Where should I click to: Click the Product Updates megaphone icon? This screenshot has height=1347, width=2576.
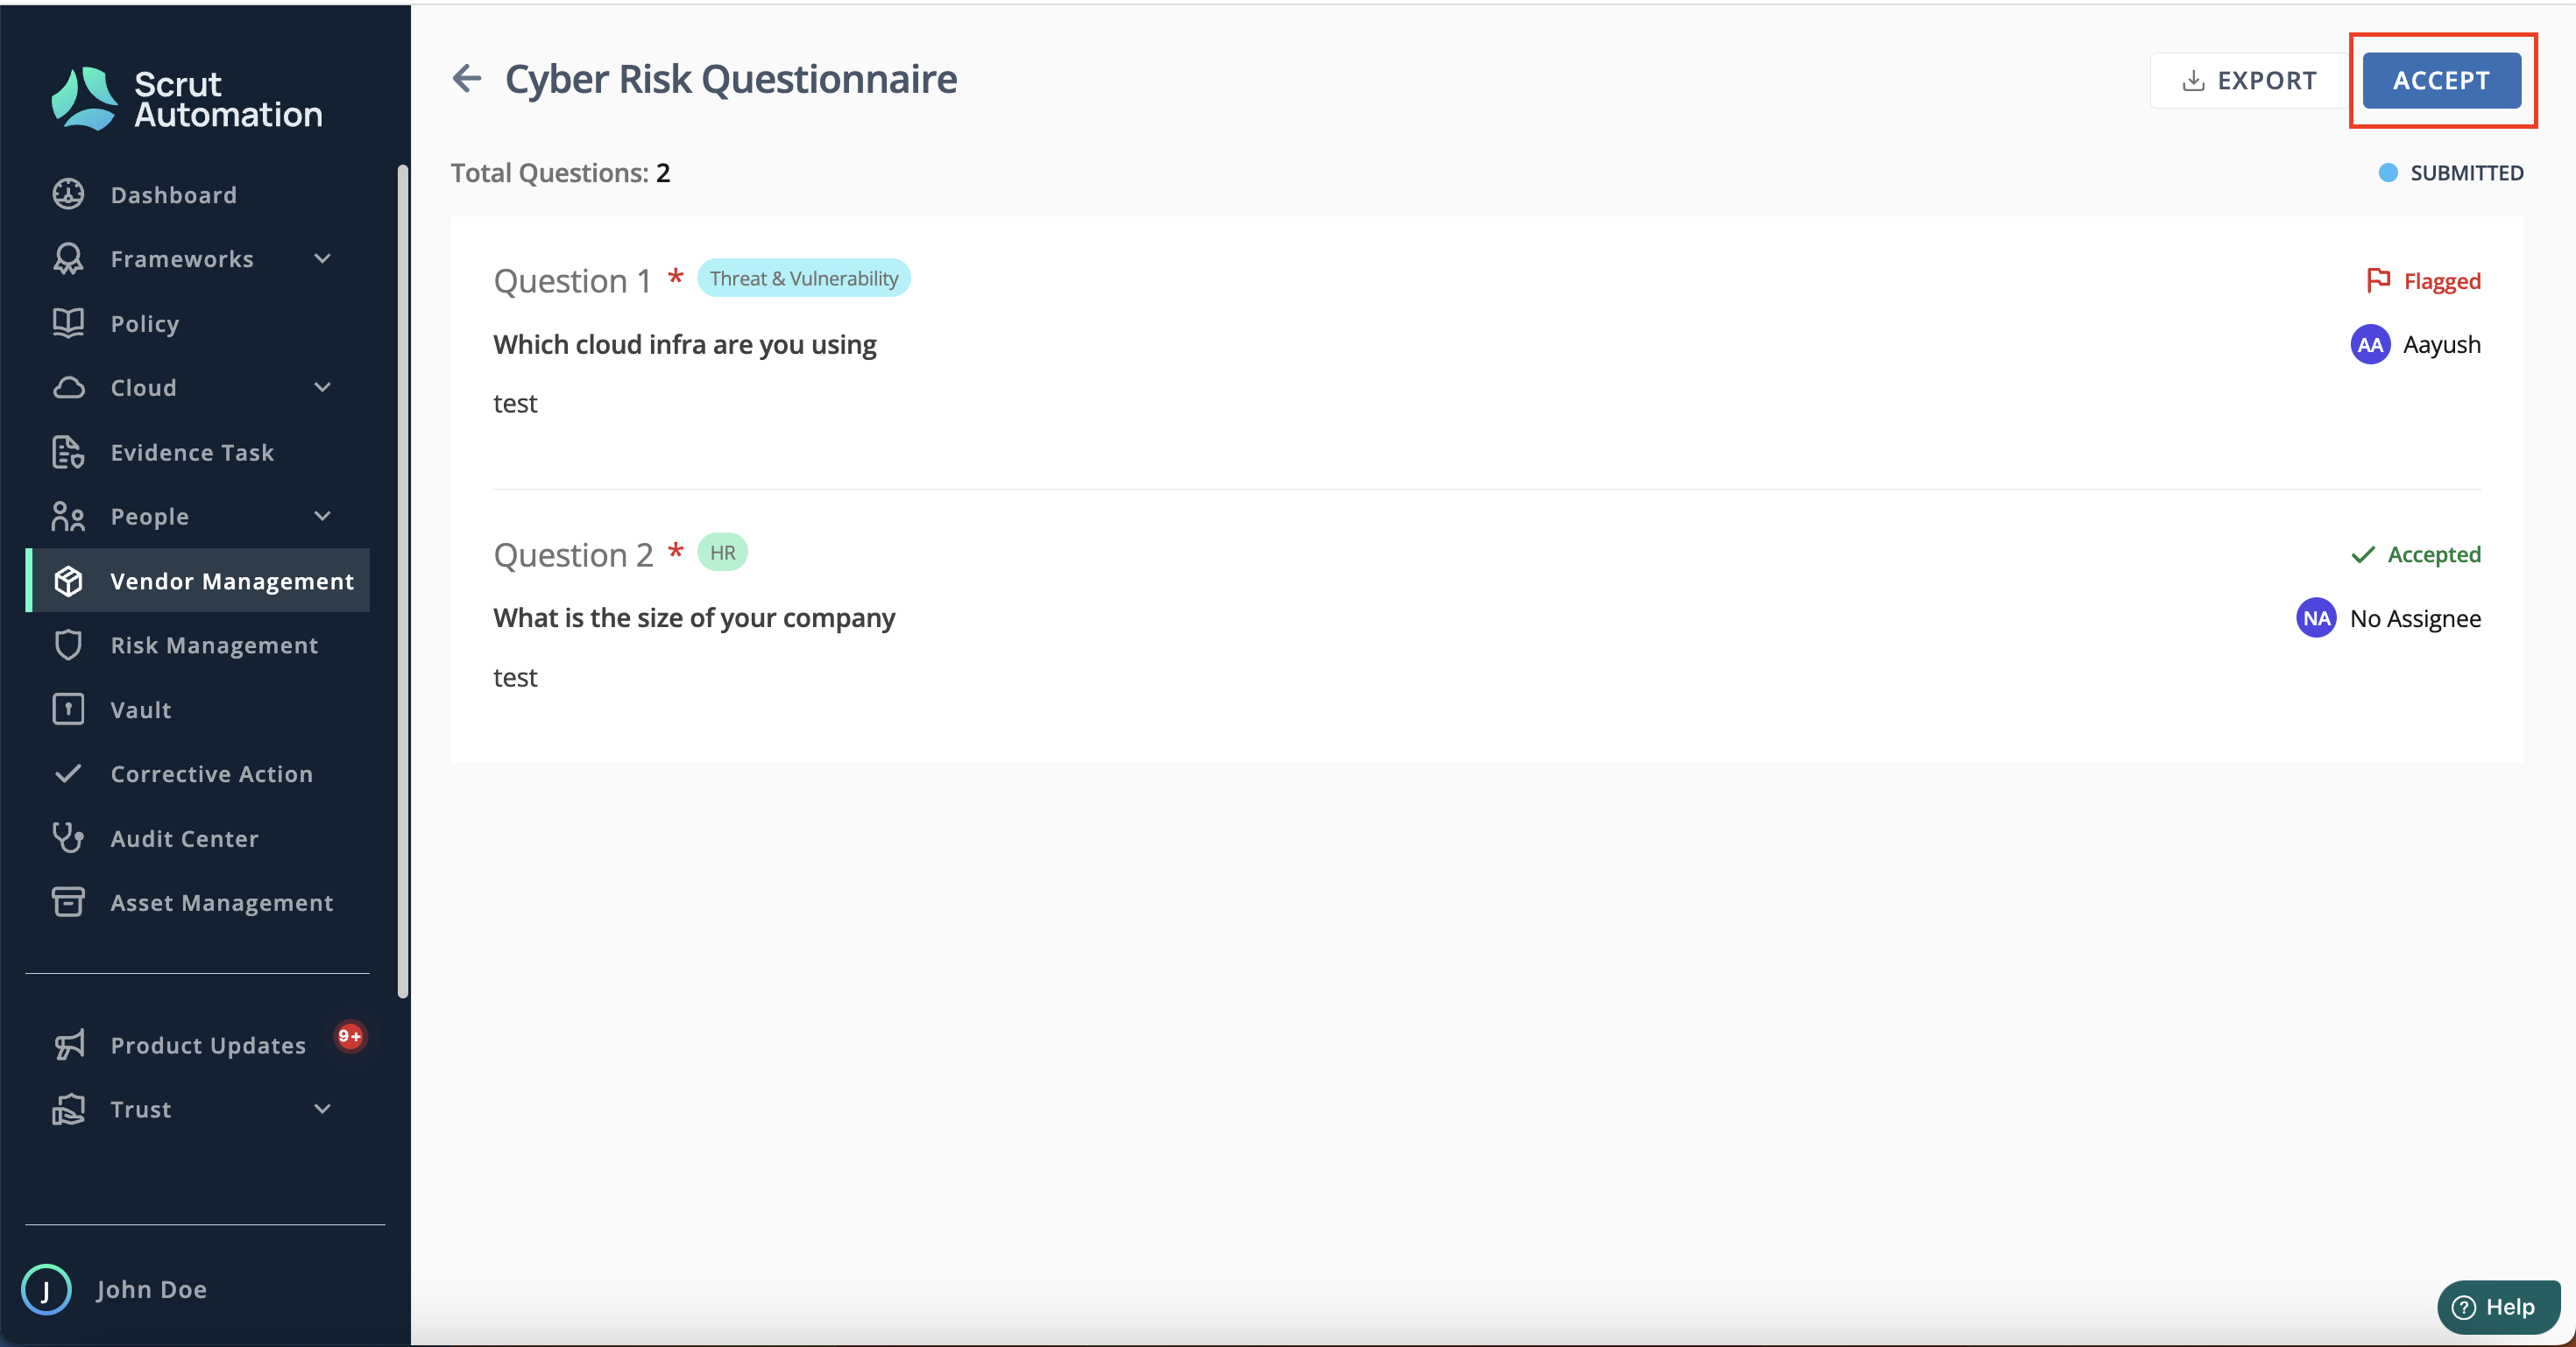click(68, 1044)
